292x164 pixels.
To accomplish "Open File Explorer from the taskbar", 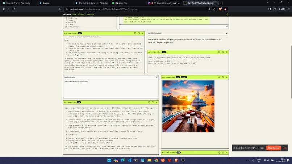I will [149, 160].
